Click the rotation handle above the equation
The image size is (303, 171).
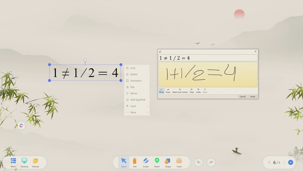(85, 60)
